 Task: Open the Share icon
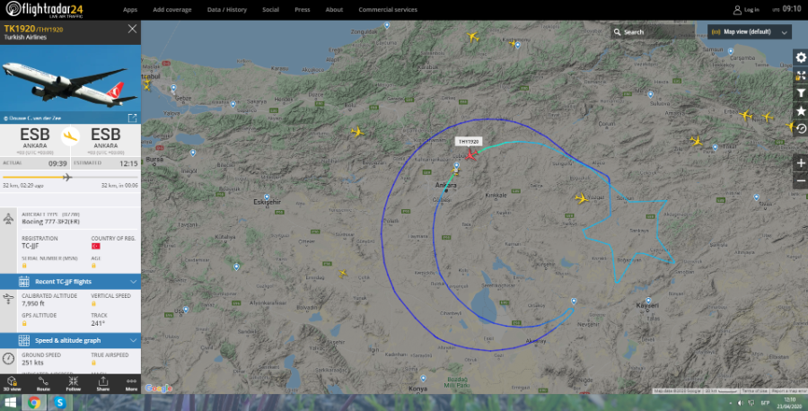click(x=103, y=383)
